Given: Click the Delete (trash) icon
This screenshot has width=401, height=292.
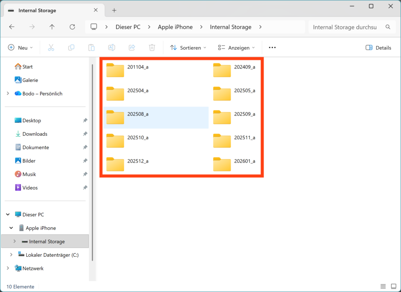Looking at the screenshot, I should 152,47.
